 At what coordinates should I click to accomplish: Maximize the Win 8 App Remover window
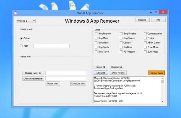(156, 12)
